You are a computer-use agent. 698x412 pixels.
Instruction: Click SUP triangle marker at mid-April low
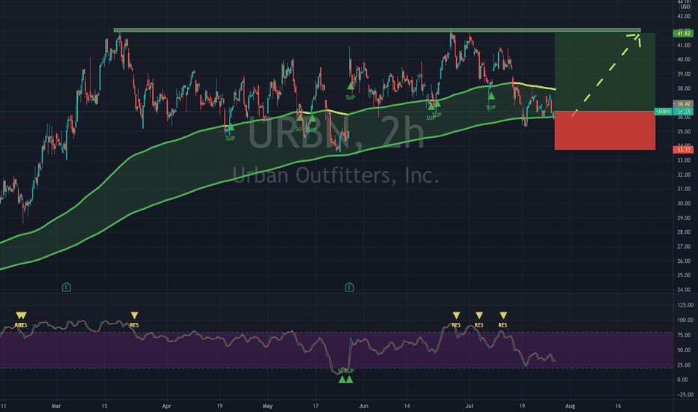230,128
